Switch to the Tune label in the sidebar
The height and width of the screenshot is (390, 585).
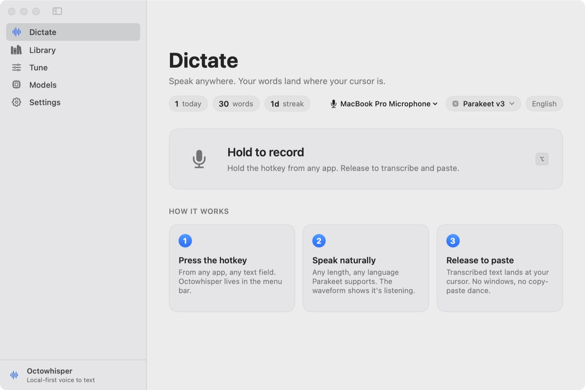coord(38,68)
